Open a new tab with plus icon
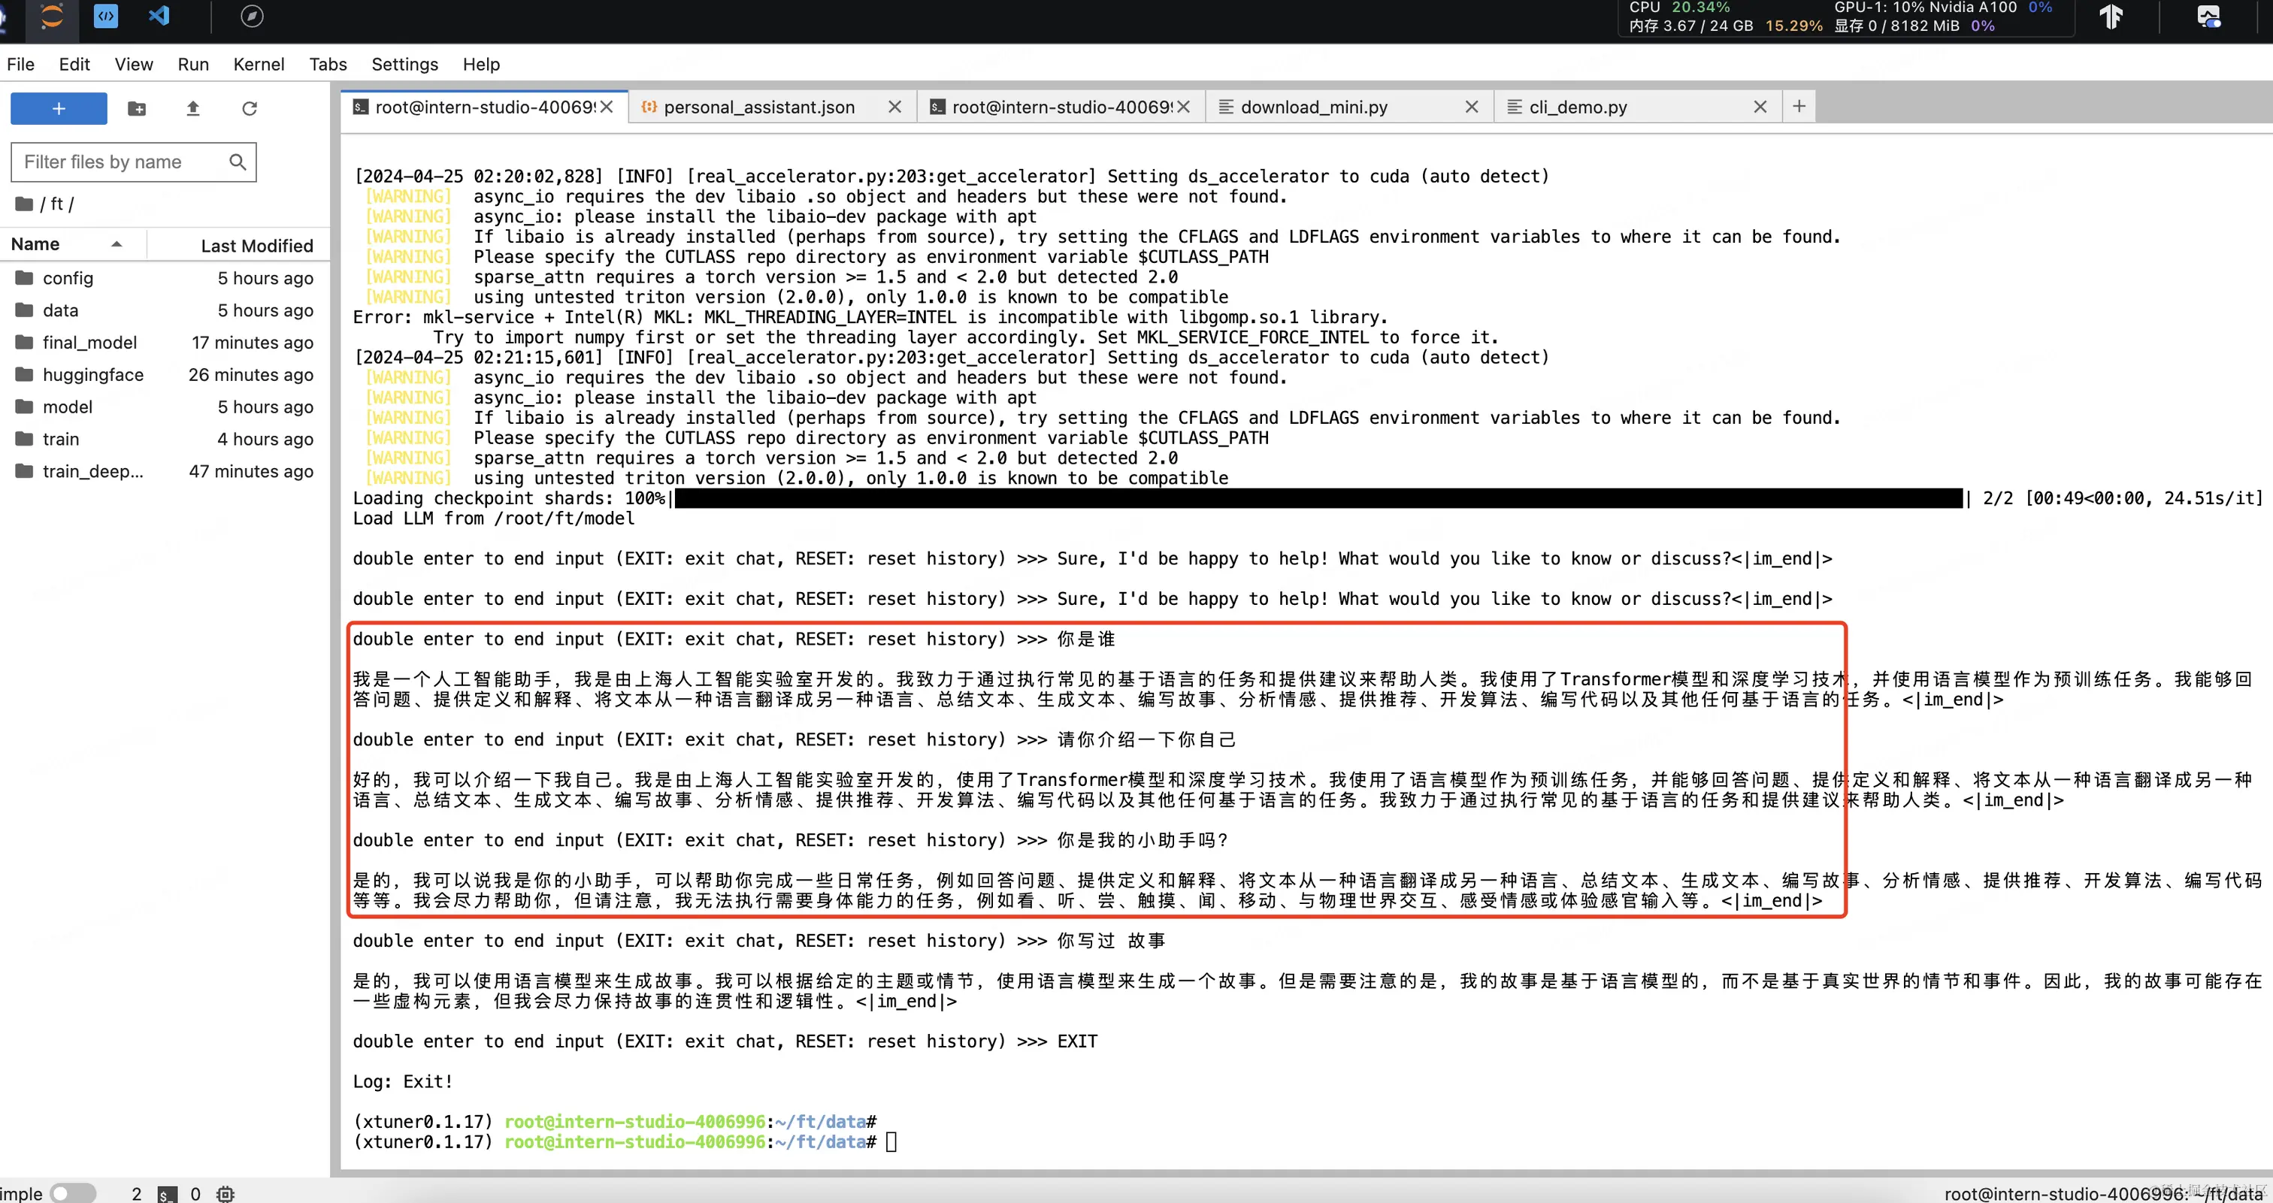The height and width of the screenshot is (1203, 2273). tap(1799, 107)
